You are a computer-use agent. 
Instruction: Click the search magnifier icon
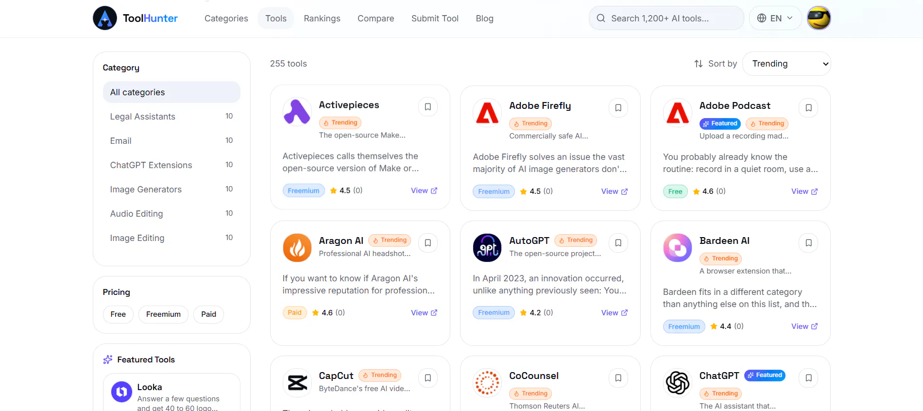601,18
